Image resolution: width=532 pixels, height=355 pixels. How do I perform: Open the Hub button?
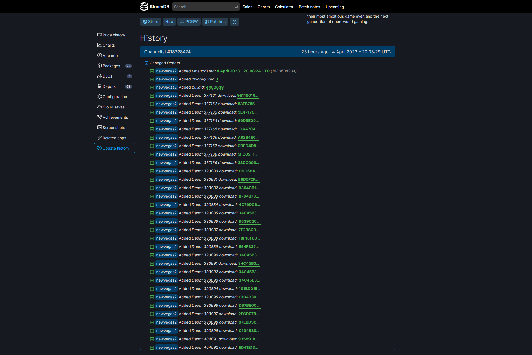tap(169, 22)
